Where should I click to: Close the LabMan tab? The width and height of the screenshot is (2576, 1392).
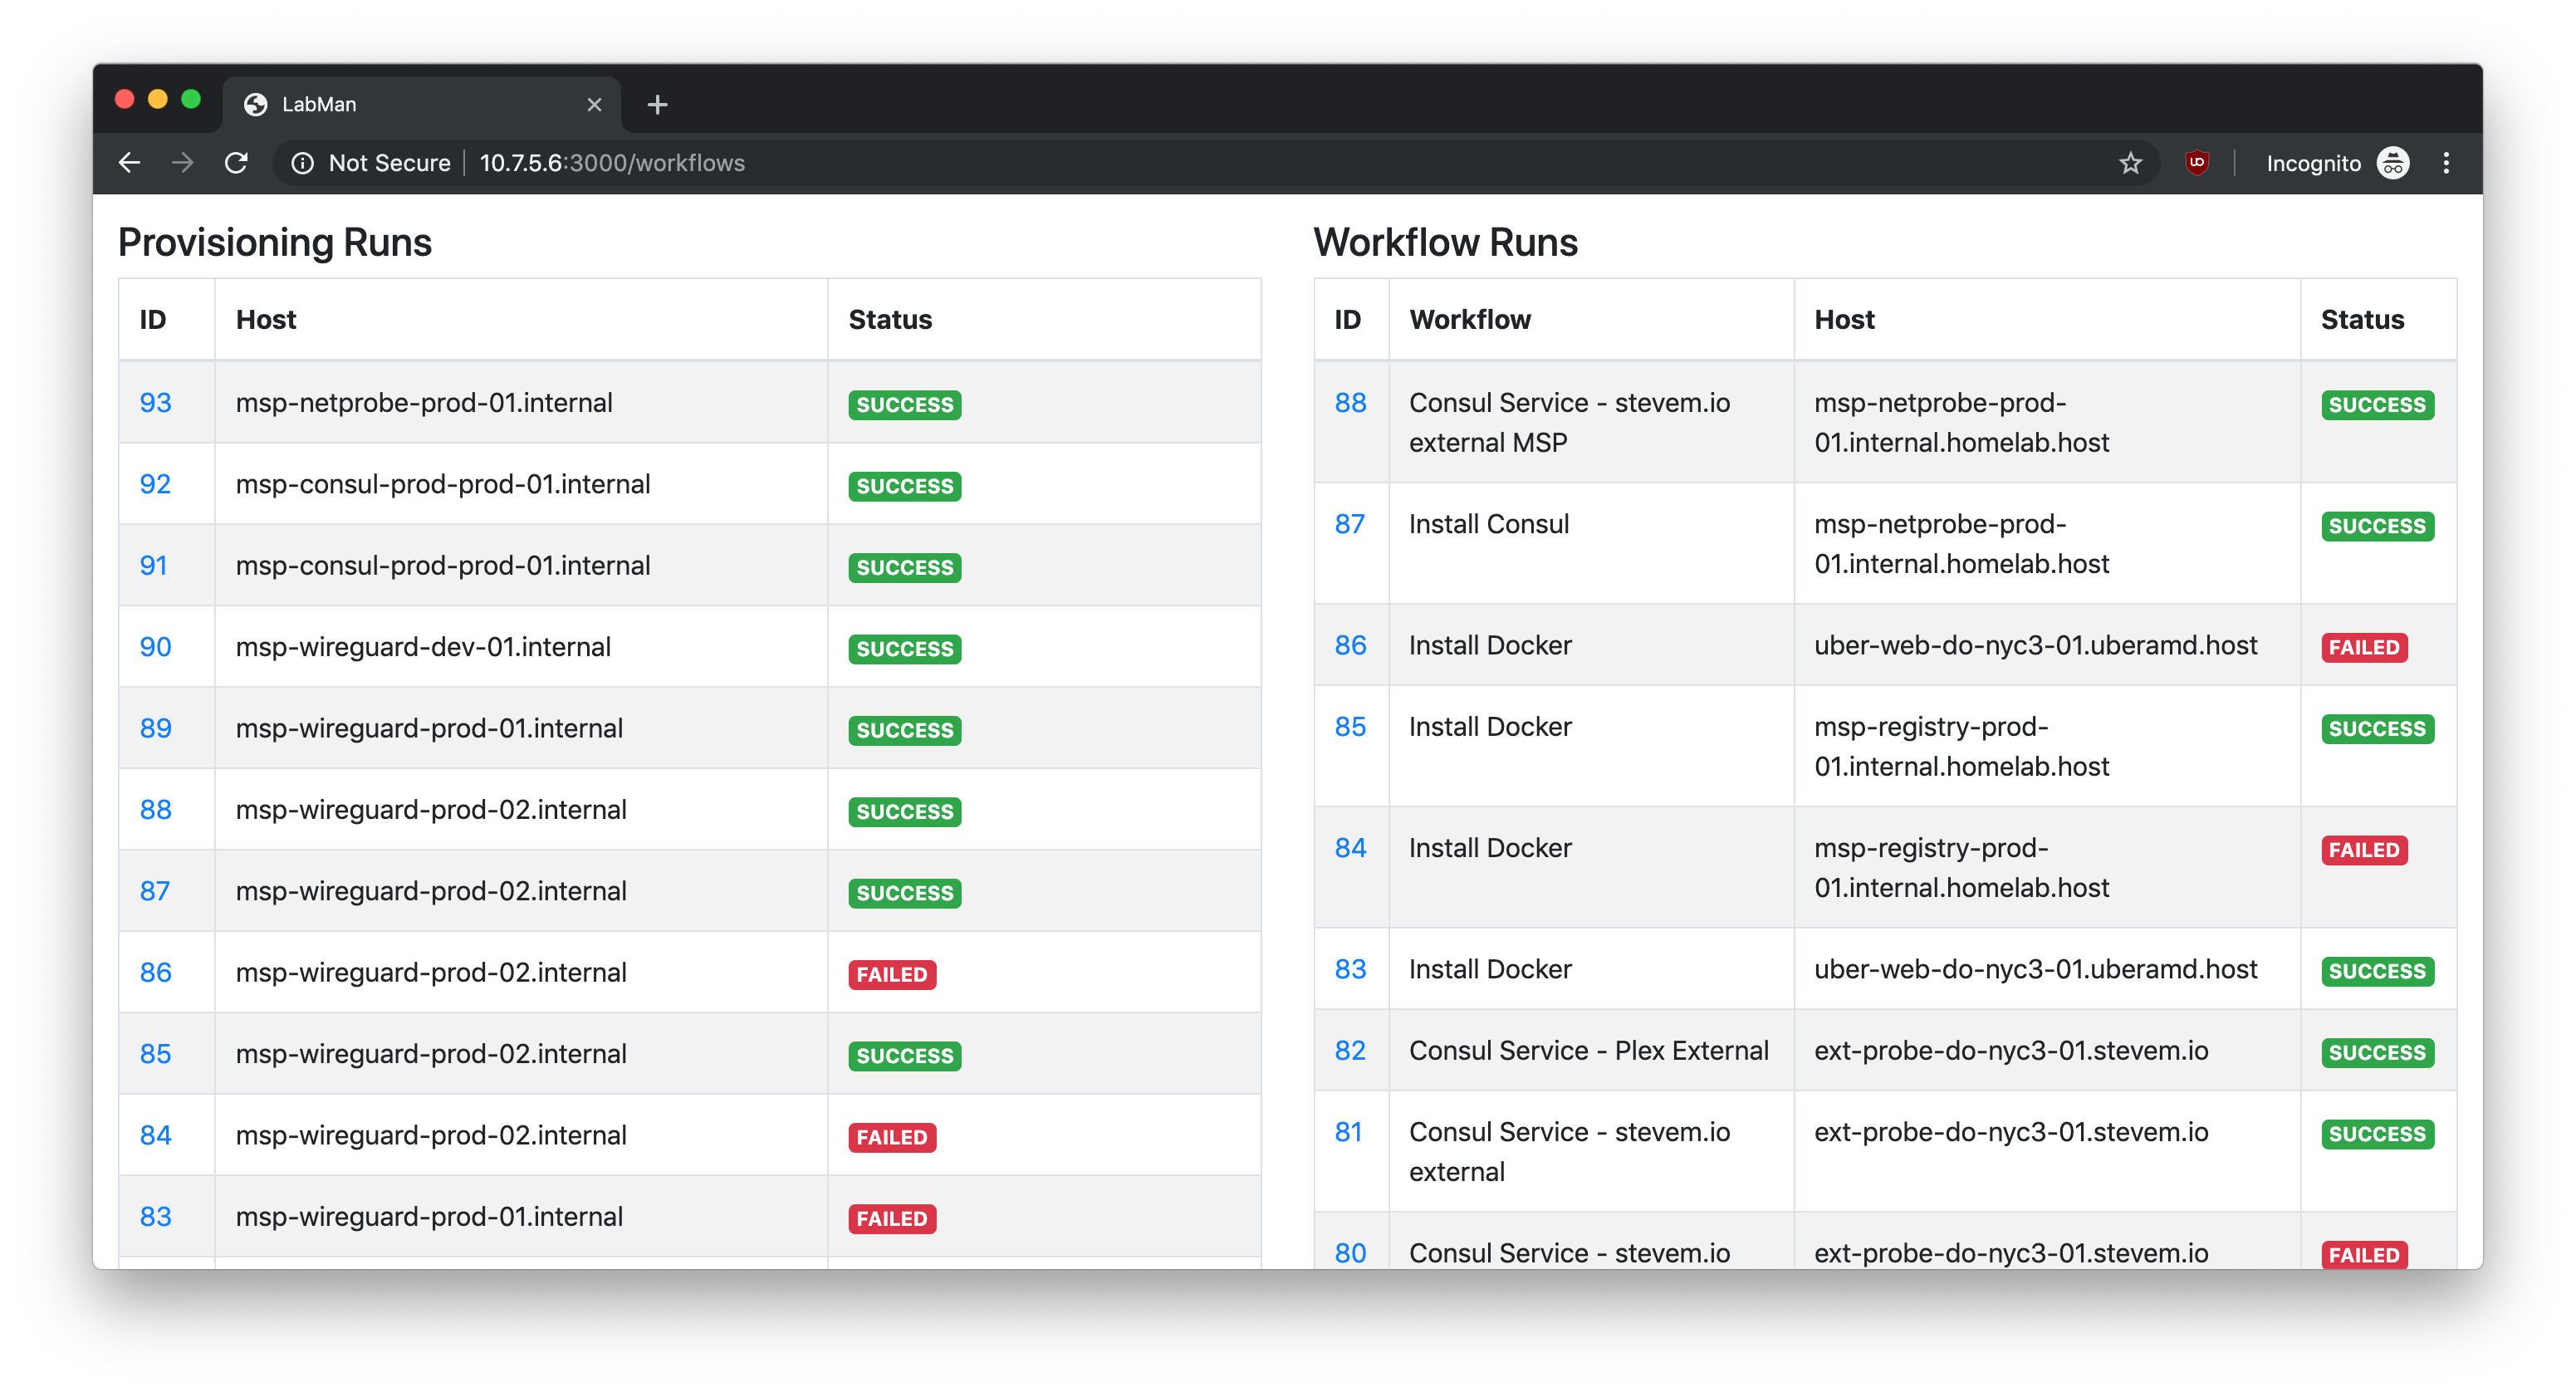[x=594, y=105]
